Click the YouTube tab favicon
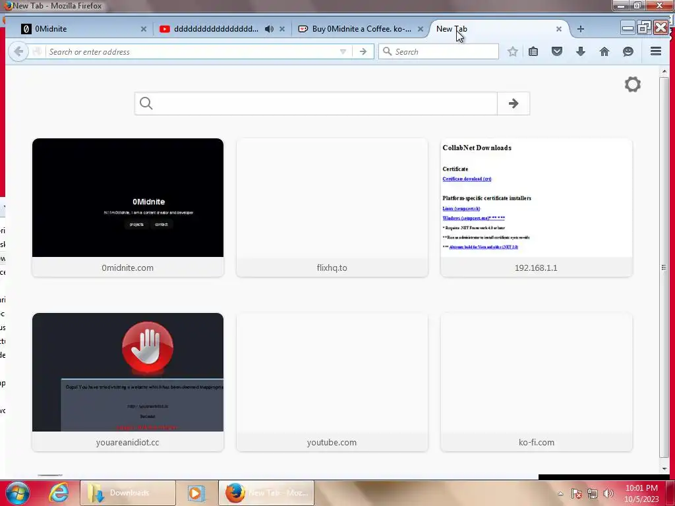Image resolution: width=675 pixels, height=506 pixels. pos(164,29)
